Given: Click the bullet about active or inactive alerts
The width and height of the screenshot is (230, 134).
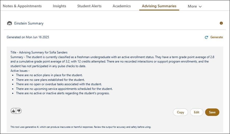Looking at the screenshot, I should (63, 93).
